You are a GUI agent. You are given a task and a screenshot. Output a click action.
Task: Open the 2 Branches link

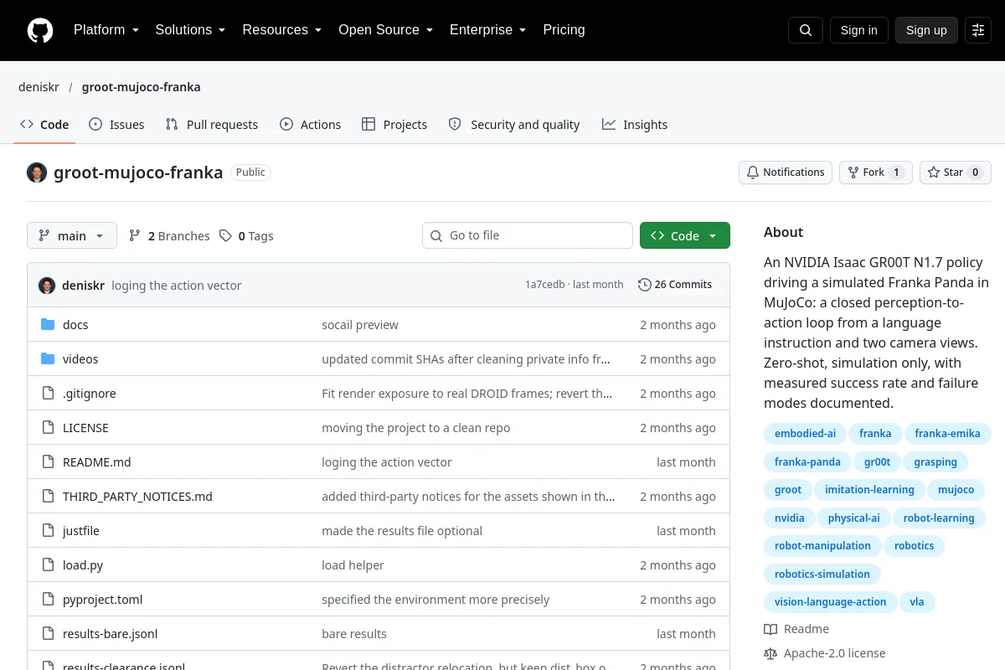[169, 236]
